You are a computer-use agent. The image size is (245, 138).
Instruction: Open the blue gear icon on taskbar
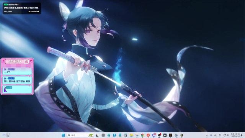point(176,135)
